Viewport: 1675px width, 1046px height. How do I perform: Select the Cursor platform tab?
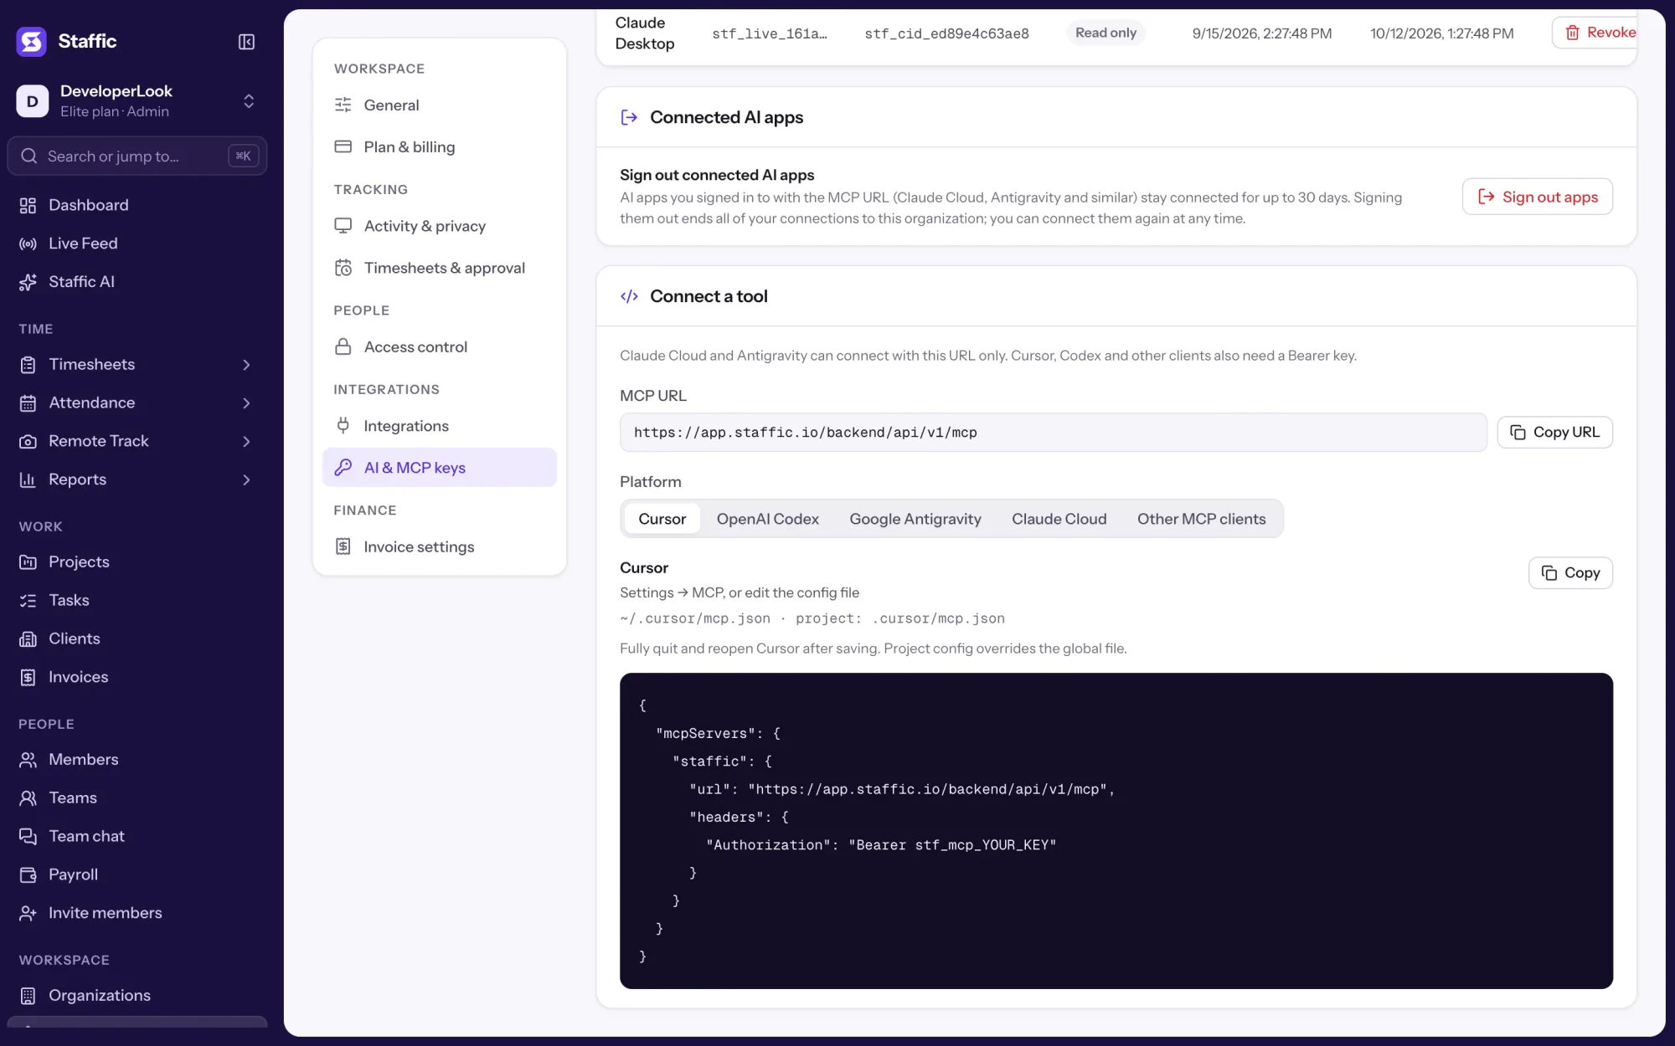(x=662, y=519)
